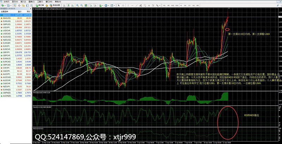The height and width of the screenshot is (144, 282).
Task: Select the text 'A' drawing tool
Action: point(149,5)
